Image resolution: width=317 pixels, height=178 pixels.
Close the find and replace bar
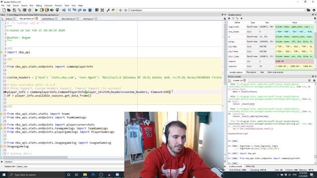point(1,162)
